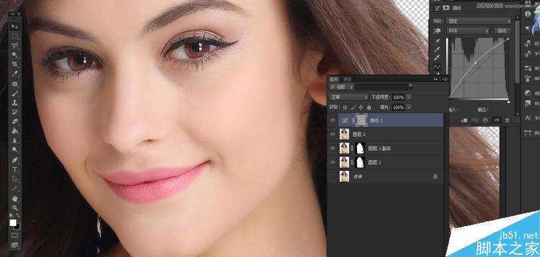Select the 图层 1 副本 mask thumbnail

click(x=360, y=148)
